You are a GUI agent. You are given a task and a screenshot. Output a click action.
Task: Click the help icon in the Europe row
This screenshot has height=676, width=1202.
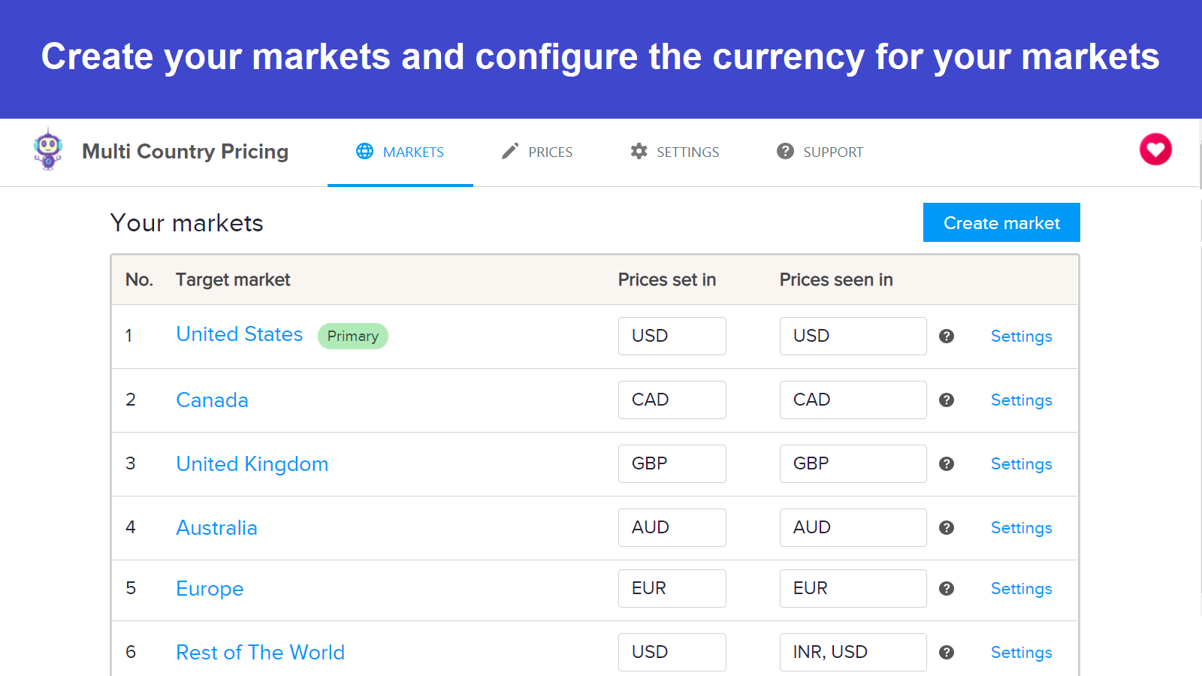[946, 589]
